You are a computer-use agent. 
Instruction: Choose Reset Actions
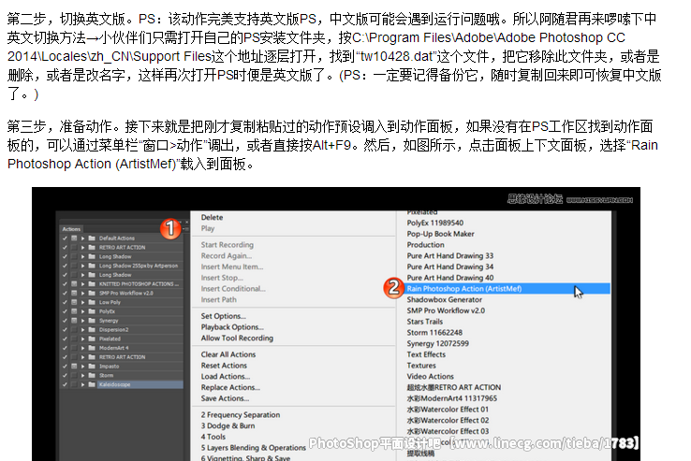point(224,366)
